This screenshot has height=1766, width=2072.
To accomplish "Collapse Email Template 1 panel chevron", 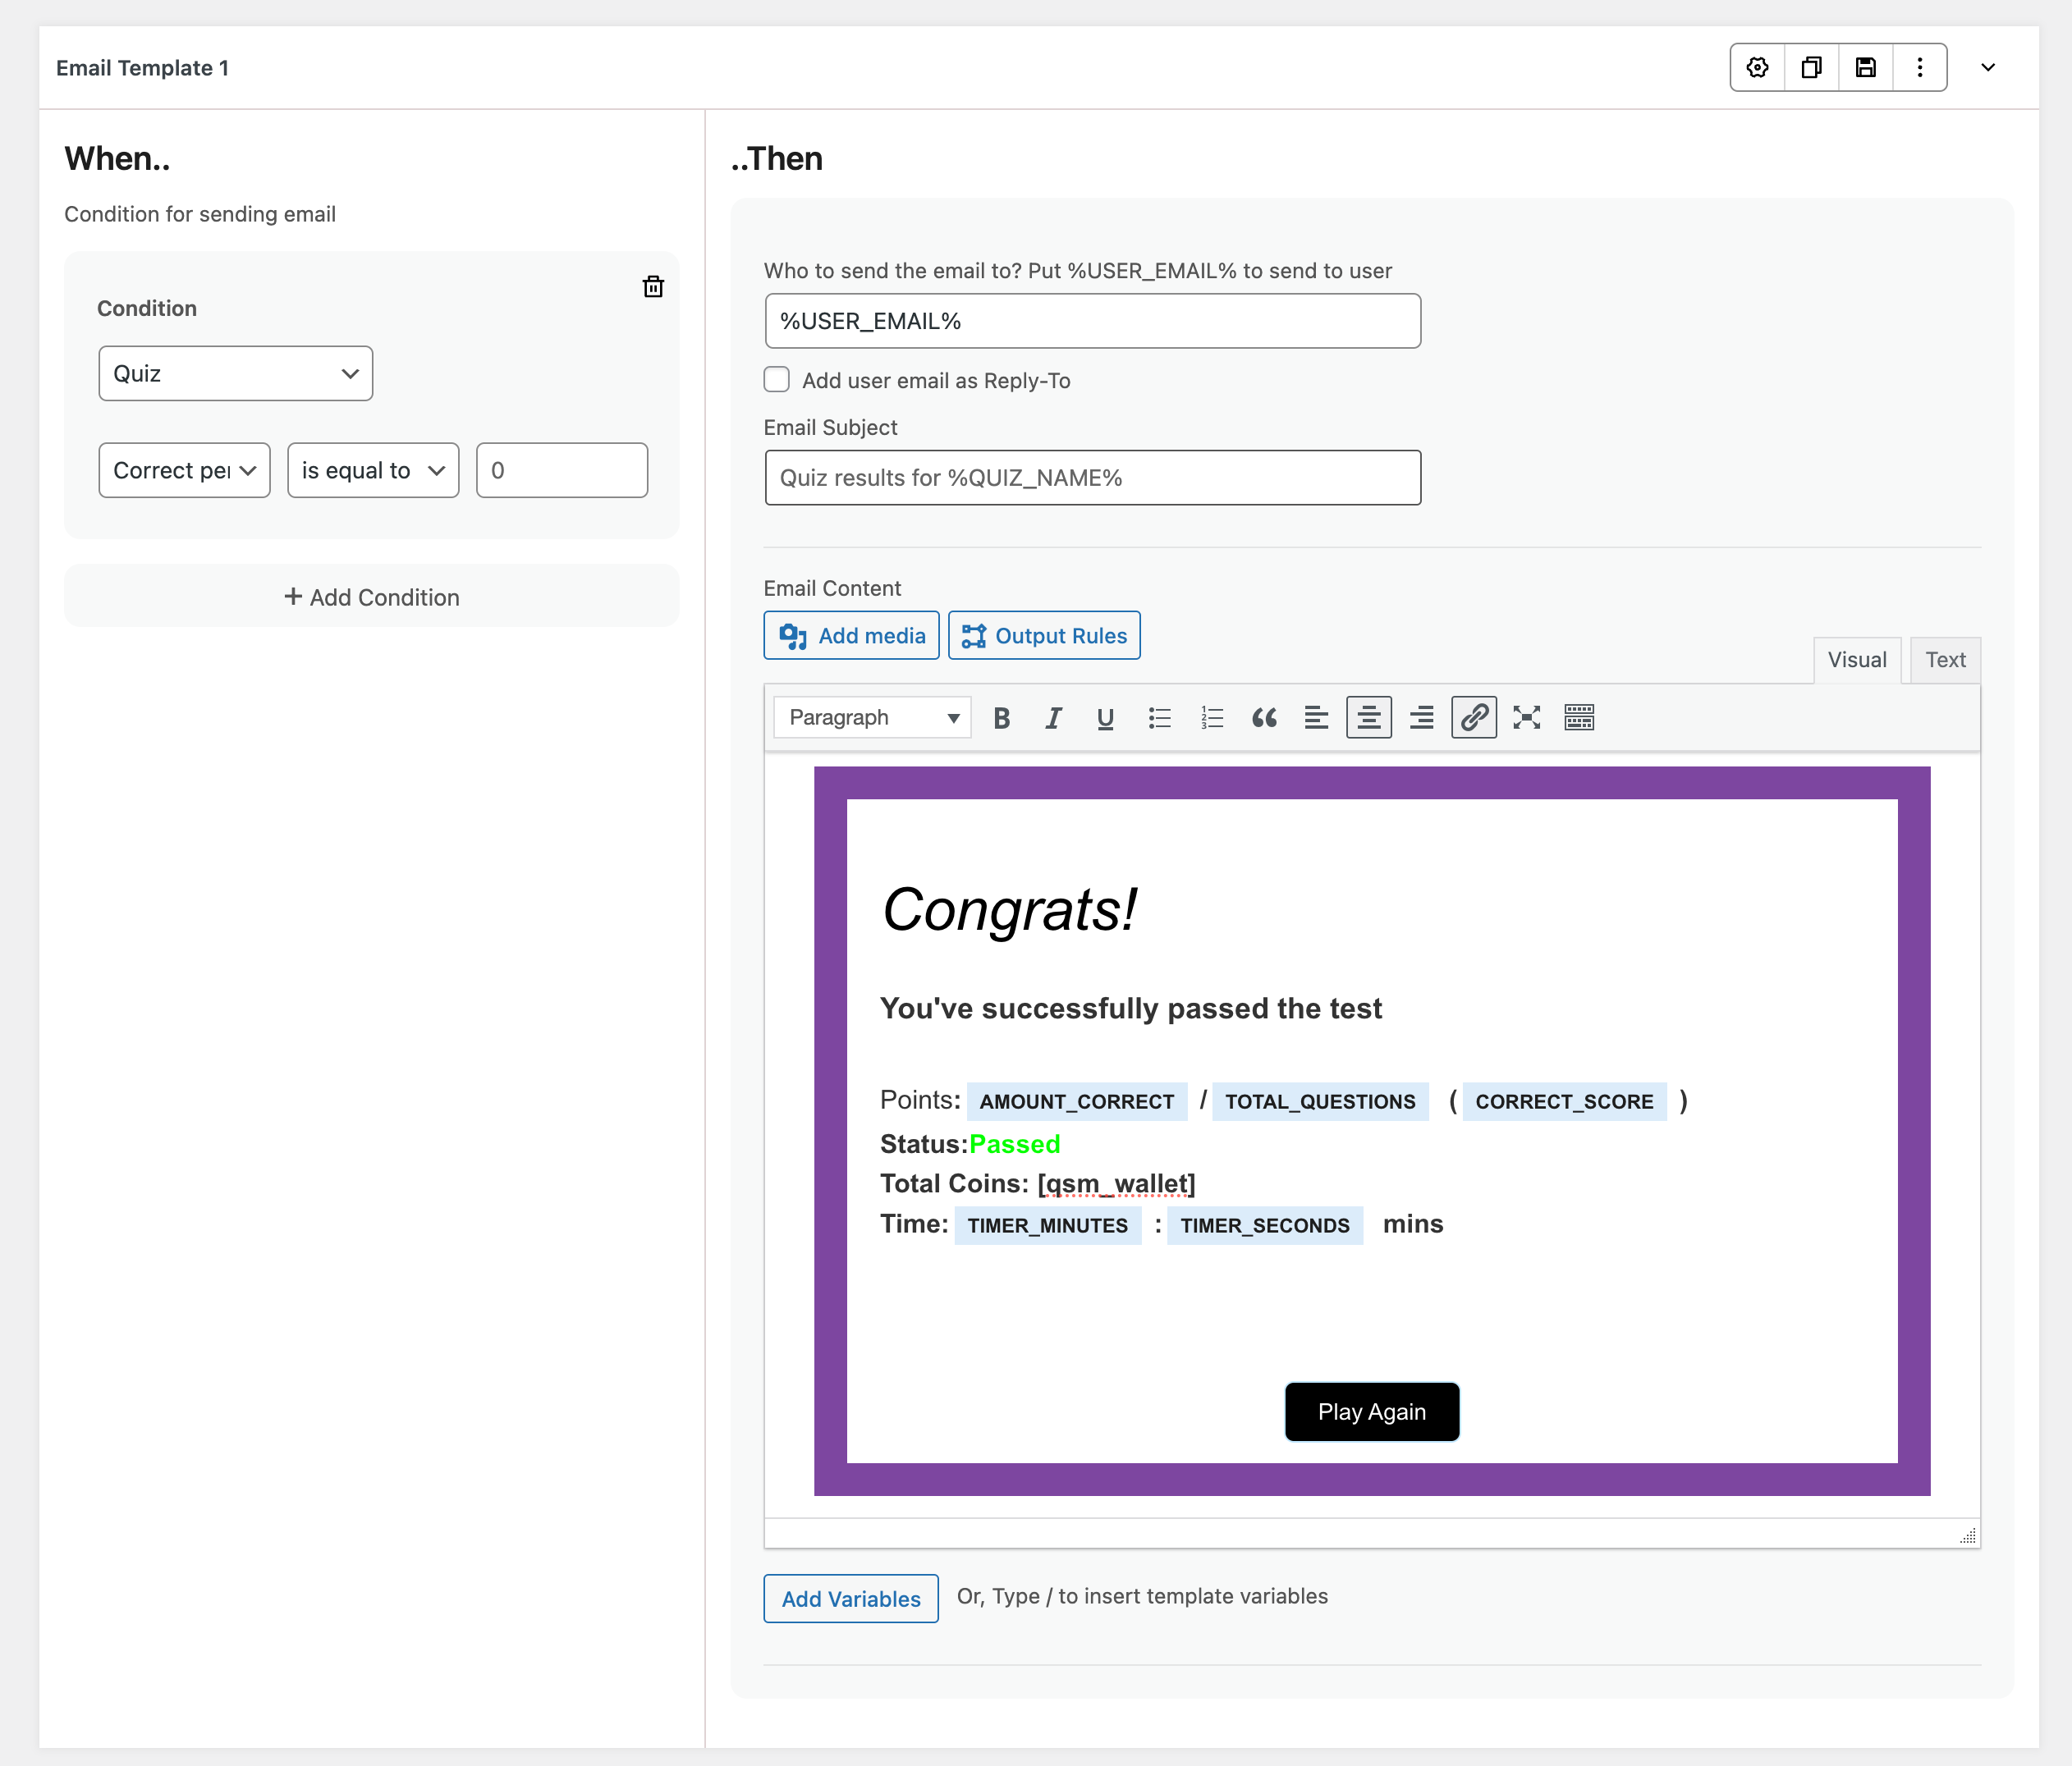I will tap(1988, 67).
